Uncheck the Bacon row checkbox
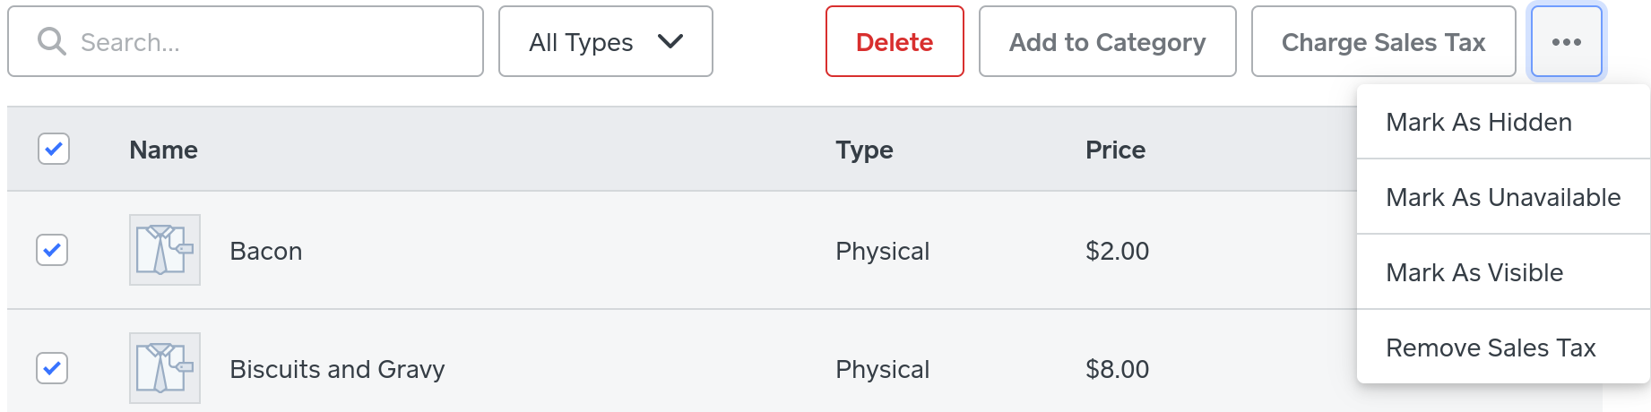This screenshot has height=412, width=1651. (52, 250)
